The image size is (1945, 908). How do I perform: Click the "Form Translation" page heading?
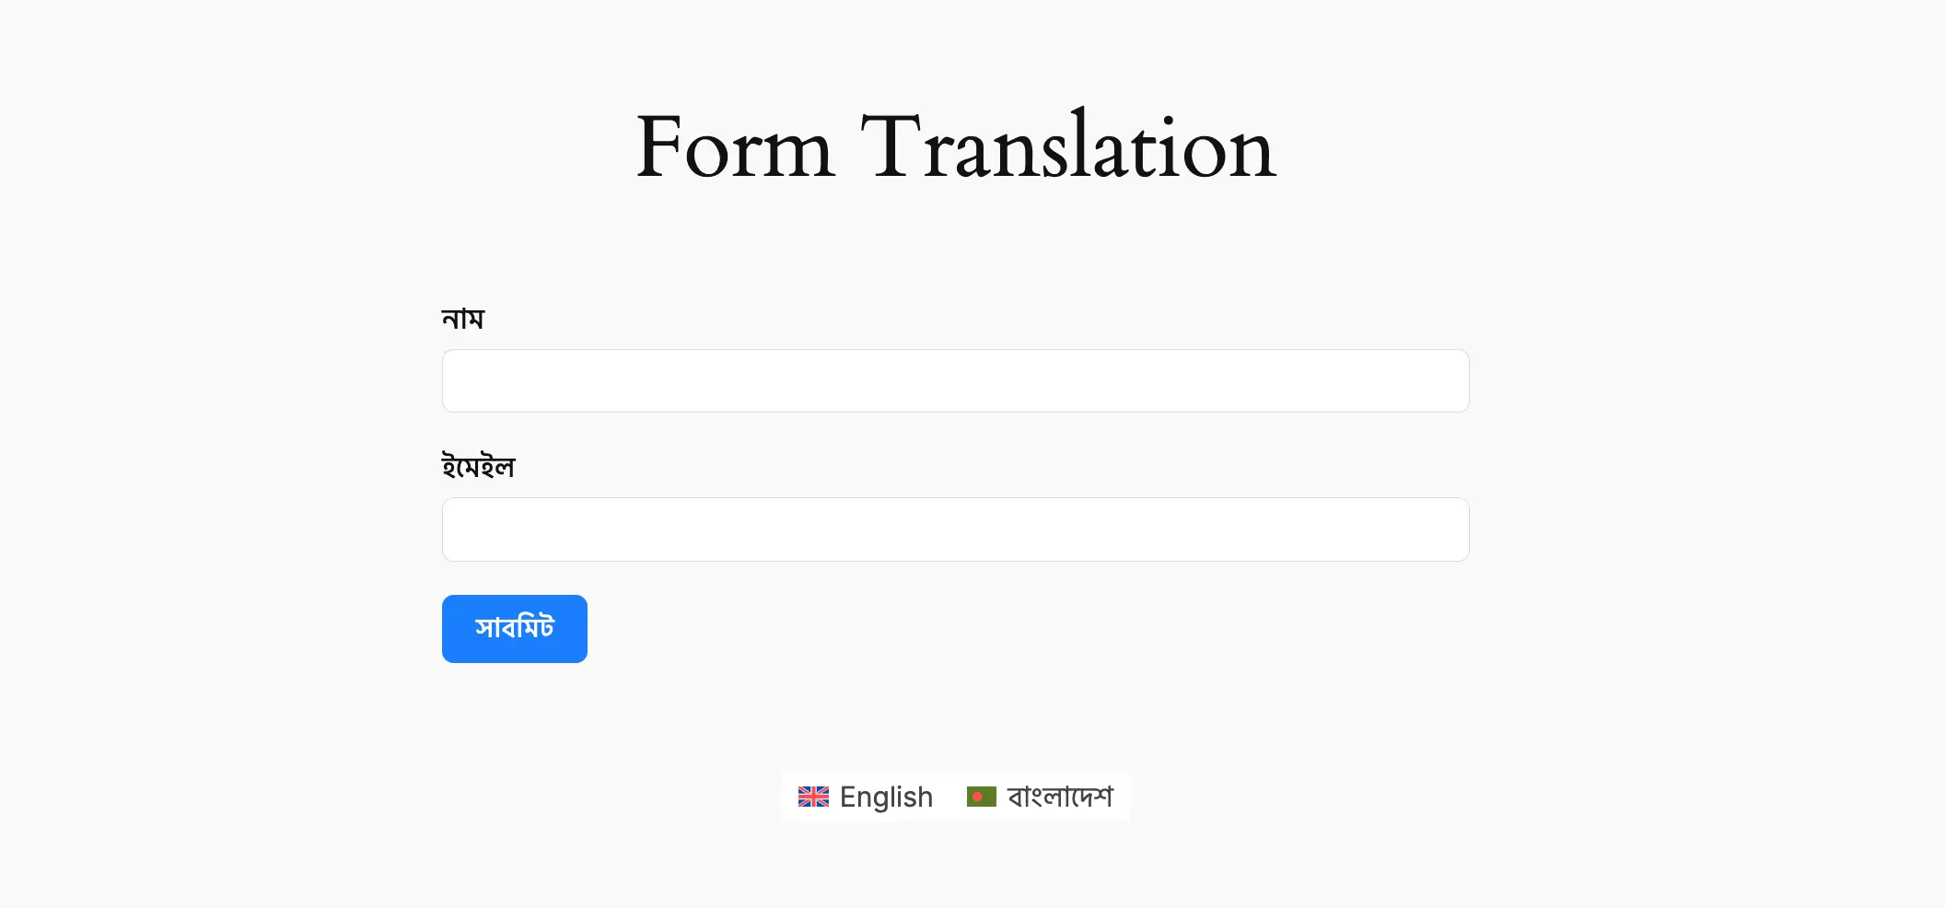(x=955, y=147)
